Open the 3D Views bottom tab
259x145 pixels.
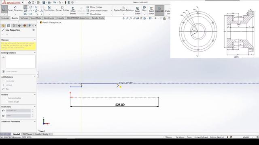(x=27, y=134)
